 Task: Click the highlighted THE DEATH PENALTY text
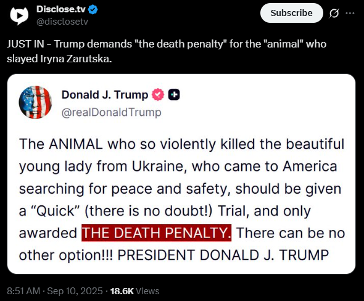point(157,233)
